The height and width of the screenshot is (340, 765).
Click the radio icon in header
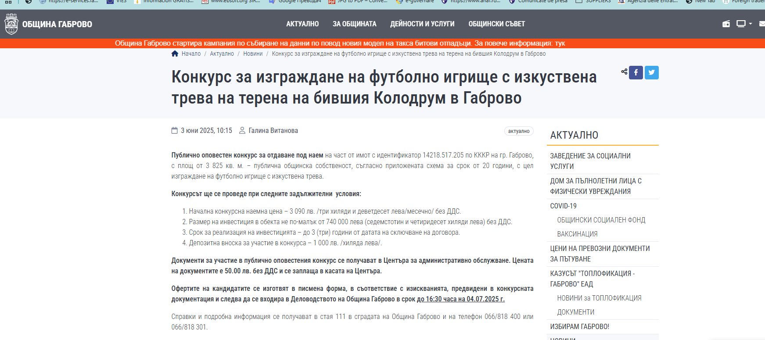pos(726,24)
